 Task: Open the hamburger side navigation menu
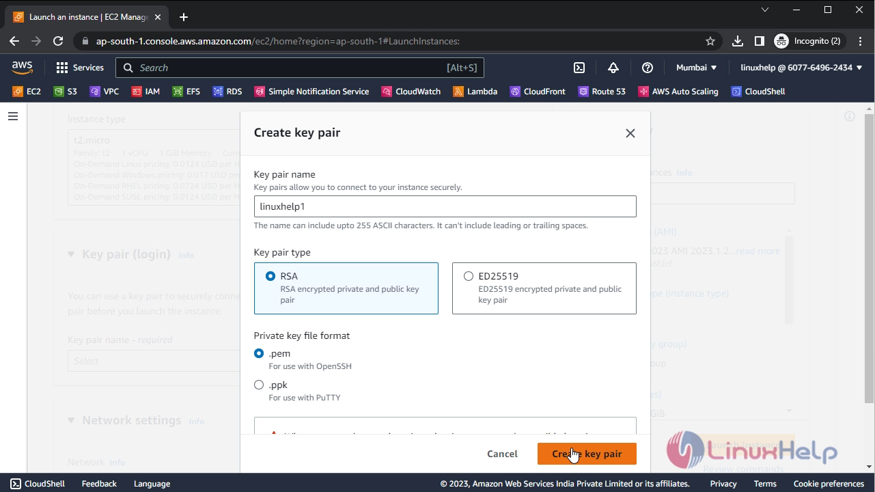pos(12,116)
